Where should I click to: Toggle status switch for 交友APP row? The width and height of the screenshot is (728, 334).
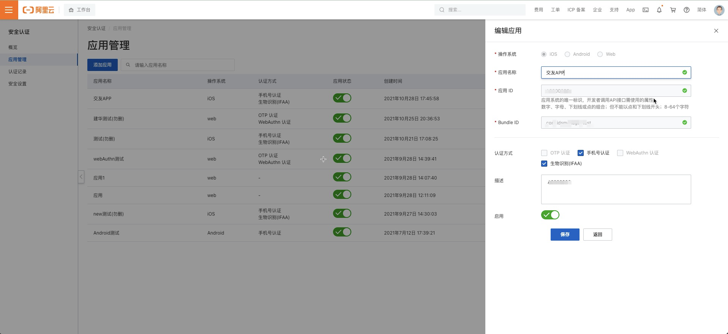tap(342, 98)
